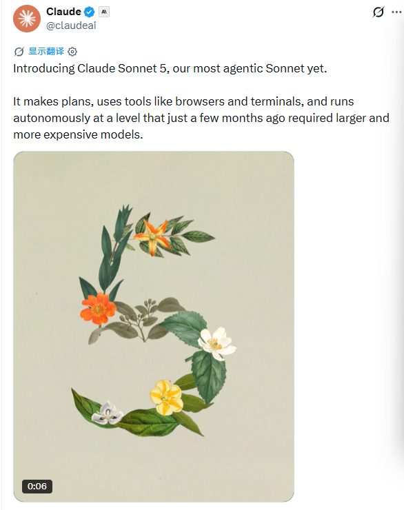Open the Claude display name link
Image resolution: width=404 pixels, height=510 pixels.
click(x=63, y=12)
